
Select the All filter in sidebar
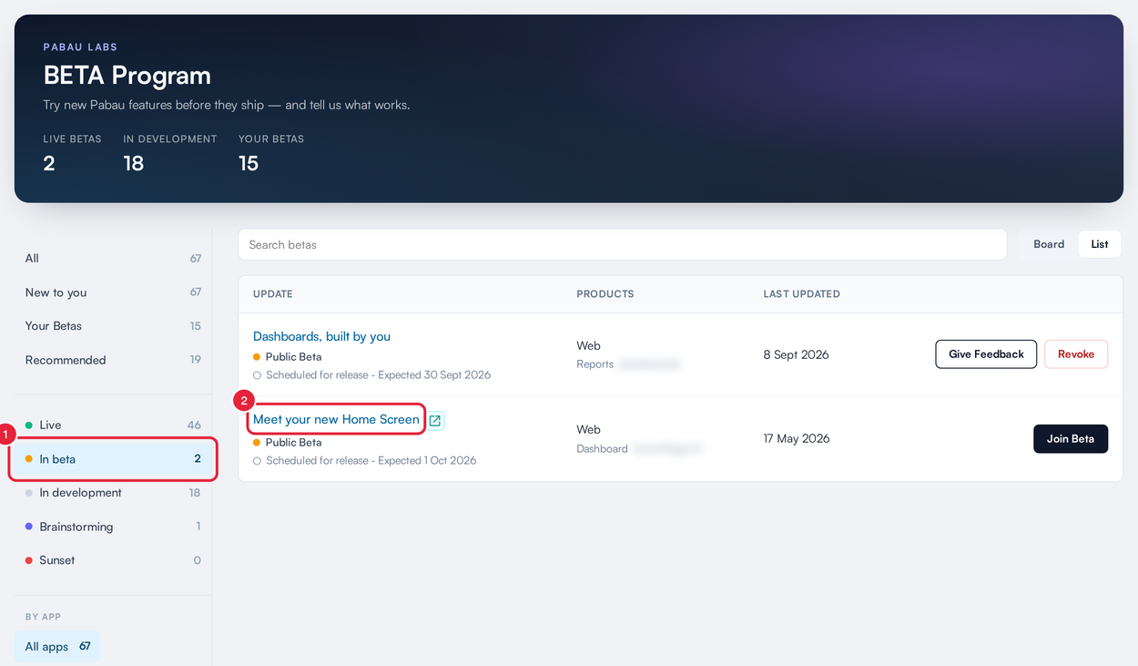pyautogui.click(x=113, y=259)
